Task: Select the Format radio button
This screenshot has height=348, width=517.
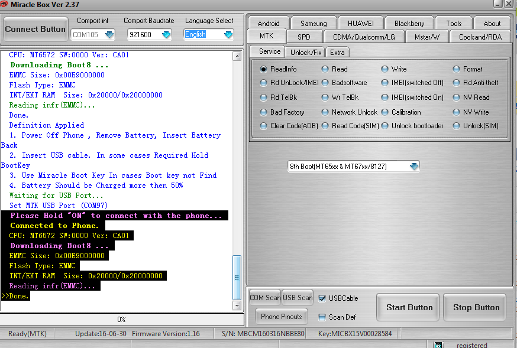Action: (456, 69)
